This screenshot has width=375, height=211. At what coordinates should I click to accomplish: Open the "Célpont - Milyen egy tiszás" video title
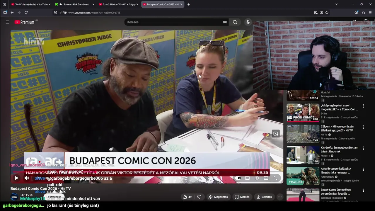coord(337,128)
